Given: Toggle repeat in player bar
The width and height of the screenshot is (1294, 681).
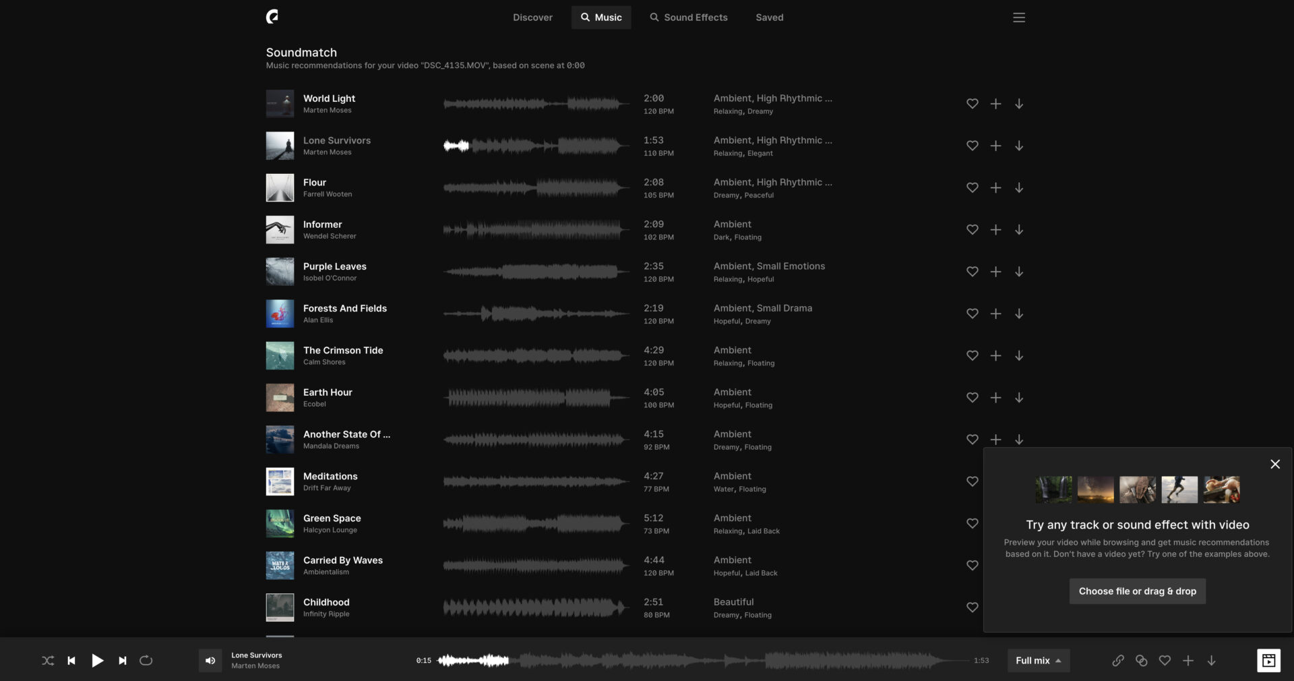Looking at the screenshot, I should pyautogui.click(x=146, y=661).
